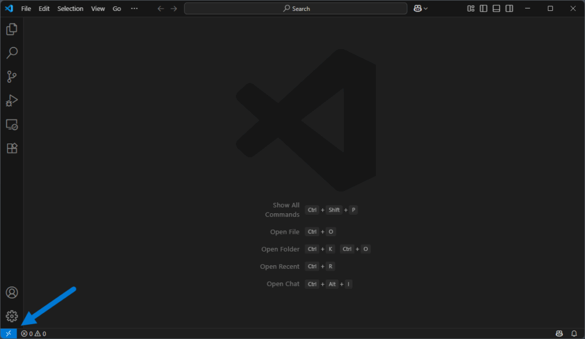The image size is (585, 339).
Task: Open the Copilot chat icon in title bar
Action: pyautogui.click(x=418, y=8)
